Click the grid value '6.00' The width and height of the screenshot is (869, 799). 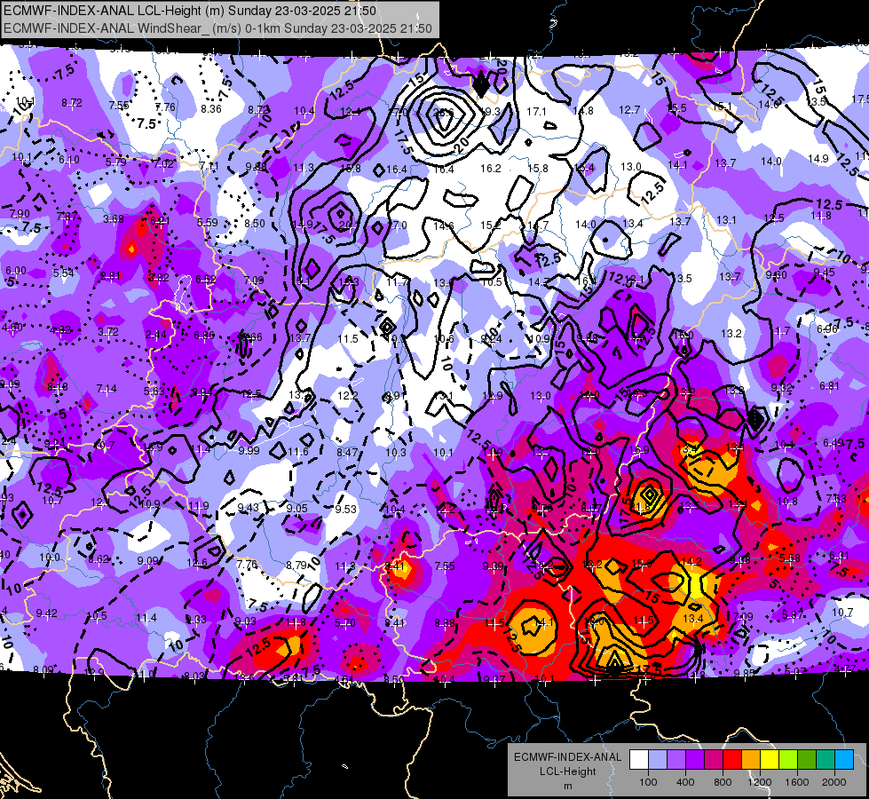coord(16,271)
